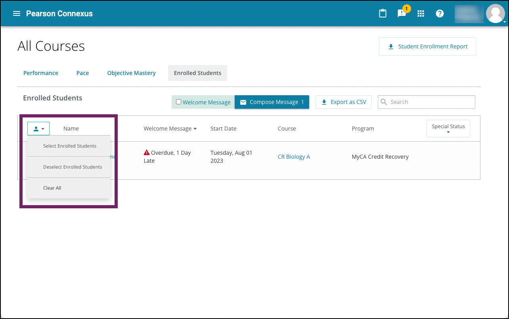Click the Start Date column header
509x319 pixels.
(x=223, y=129)
